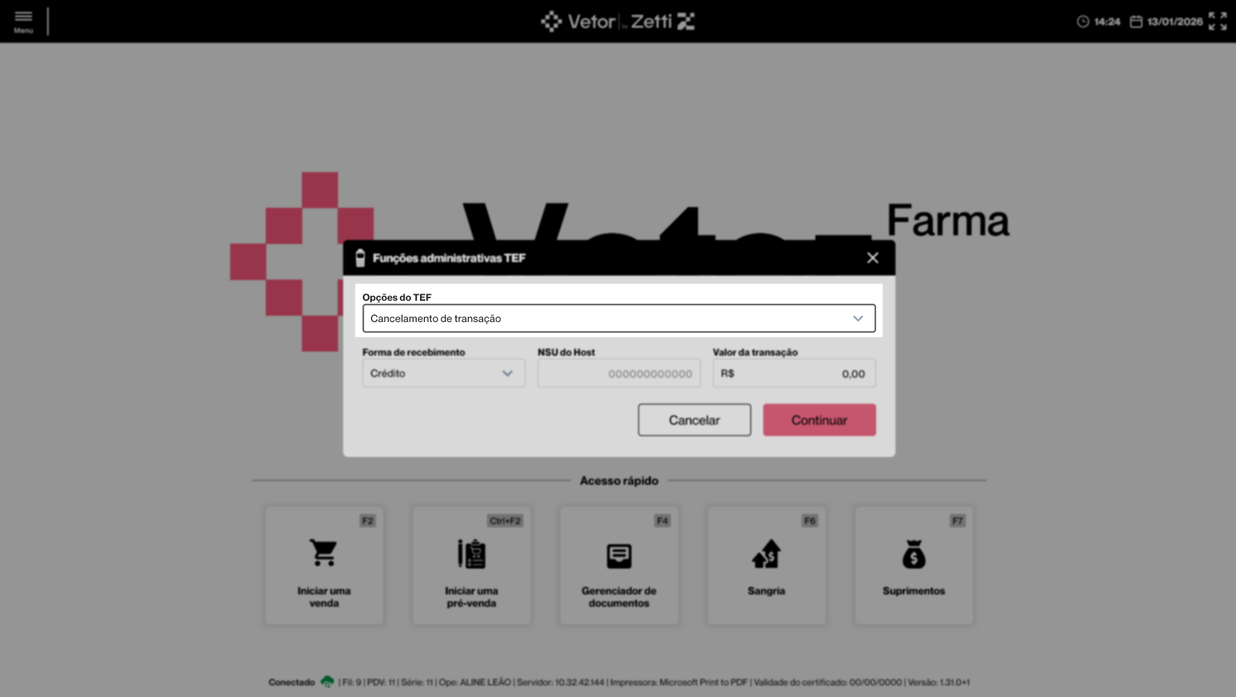Click the F2 shortcut badge
Image resolution: width=1236 pixels, height=697 pixels.
[368, 521]
